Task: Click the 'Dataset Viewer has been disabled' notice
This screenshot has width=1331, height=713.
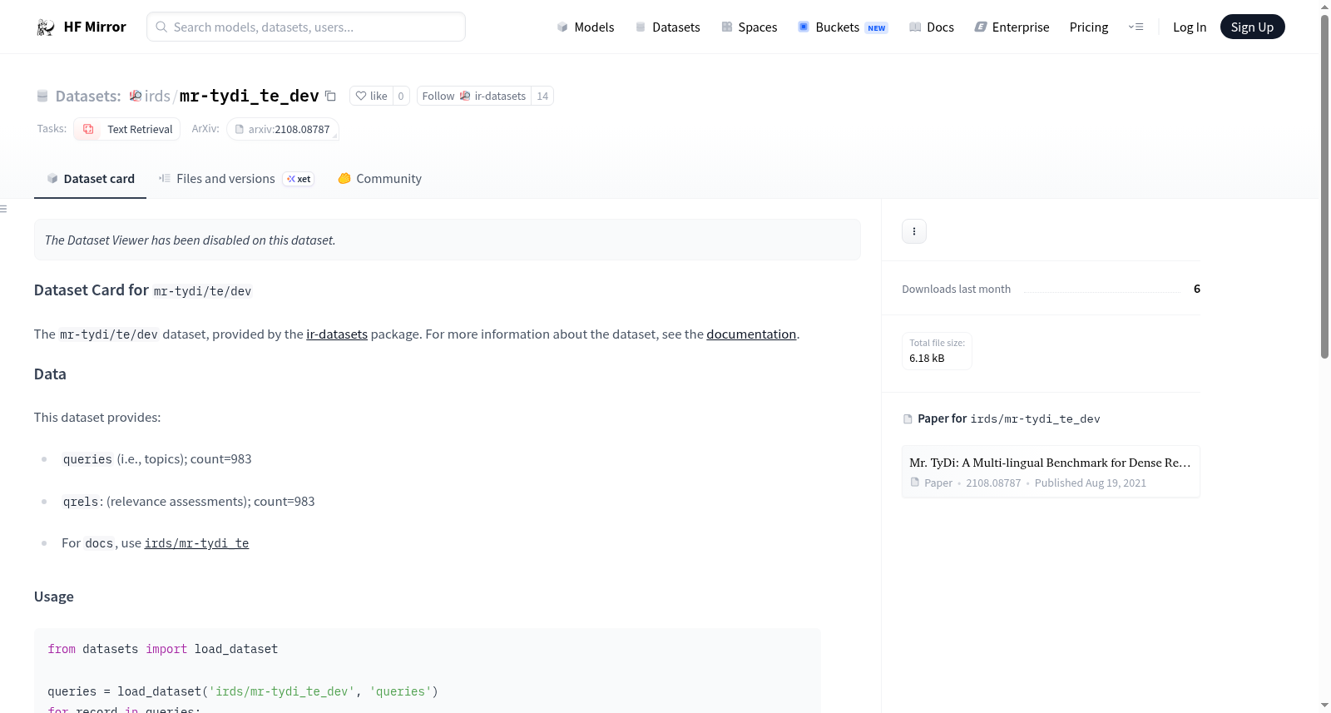Action: pyautogui.click(x=448, y=240)
